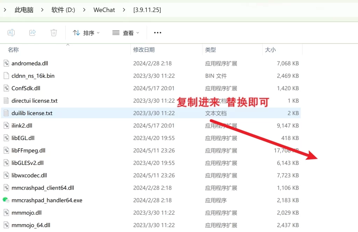
Task: Sort by 修改日期 column header
Action: [144, 50]
